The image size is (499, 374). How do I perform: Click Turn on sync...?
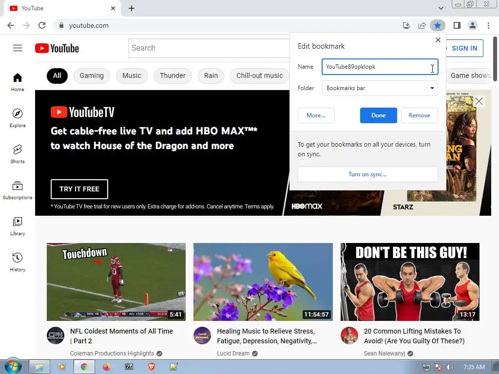coord(367,174)
